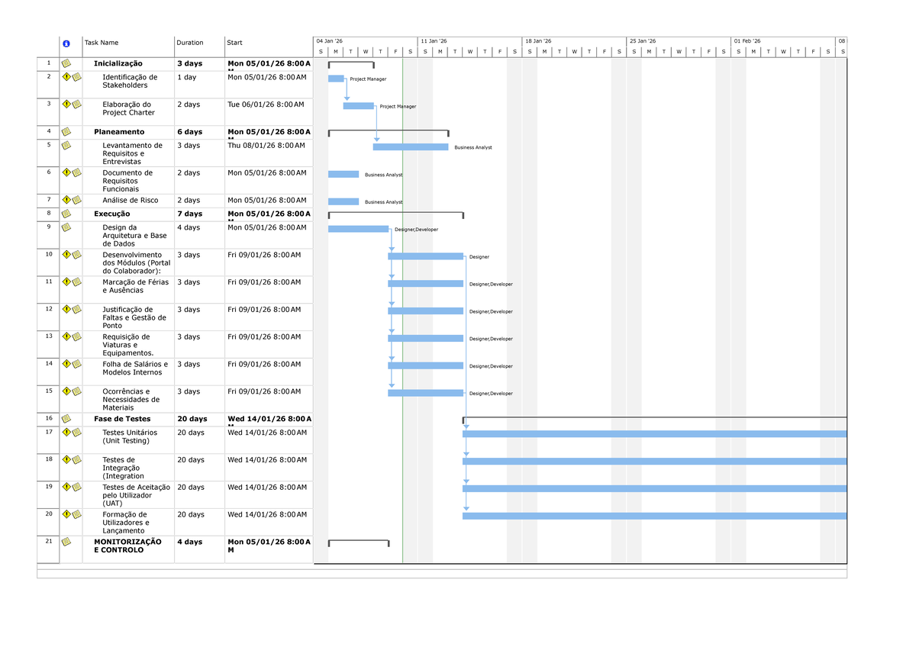
Task: Select the Inicialização summary task
Action: tap(118, 63)
